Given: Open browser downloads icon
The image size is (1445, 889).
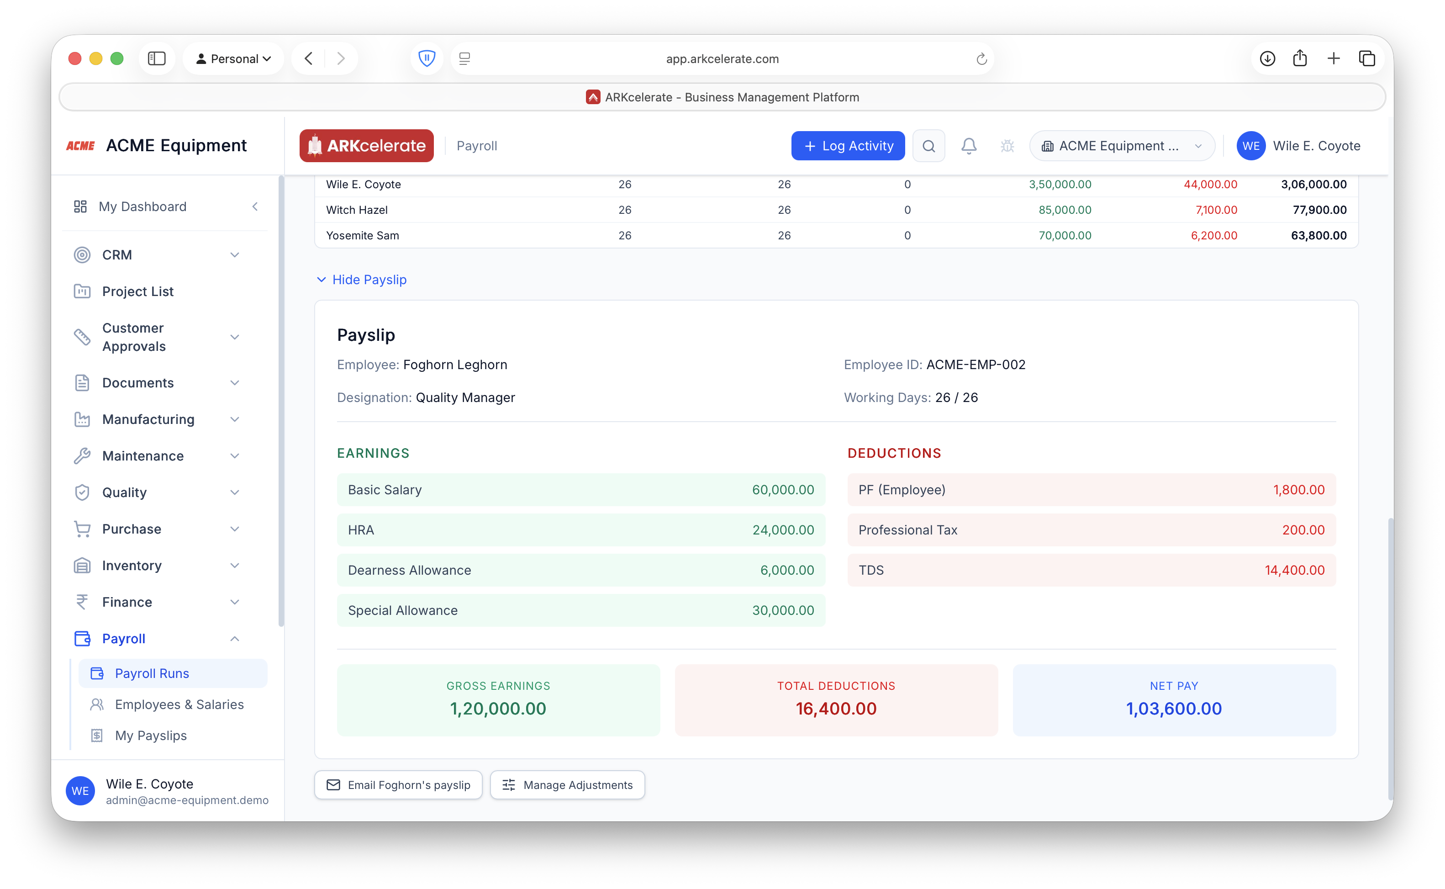Looking at the screenshot, I should click(x=1267, y=58).
